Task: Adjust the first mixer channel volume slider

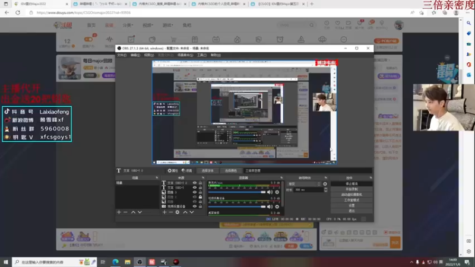Action: [x=237, y=192]
